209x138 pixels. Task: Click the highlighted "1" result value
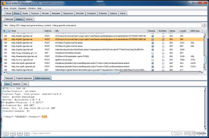pyautogui.click(x=44, y=117)
